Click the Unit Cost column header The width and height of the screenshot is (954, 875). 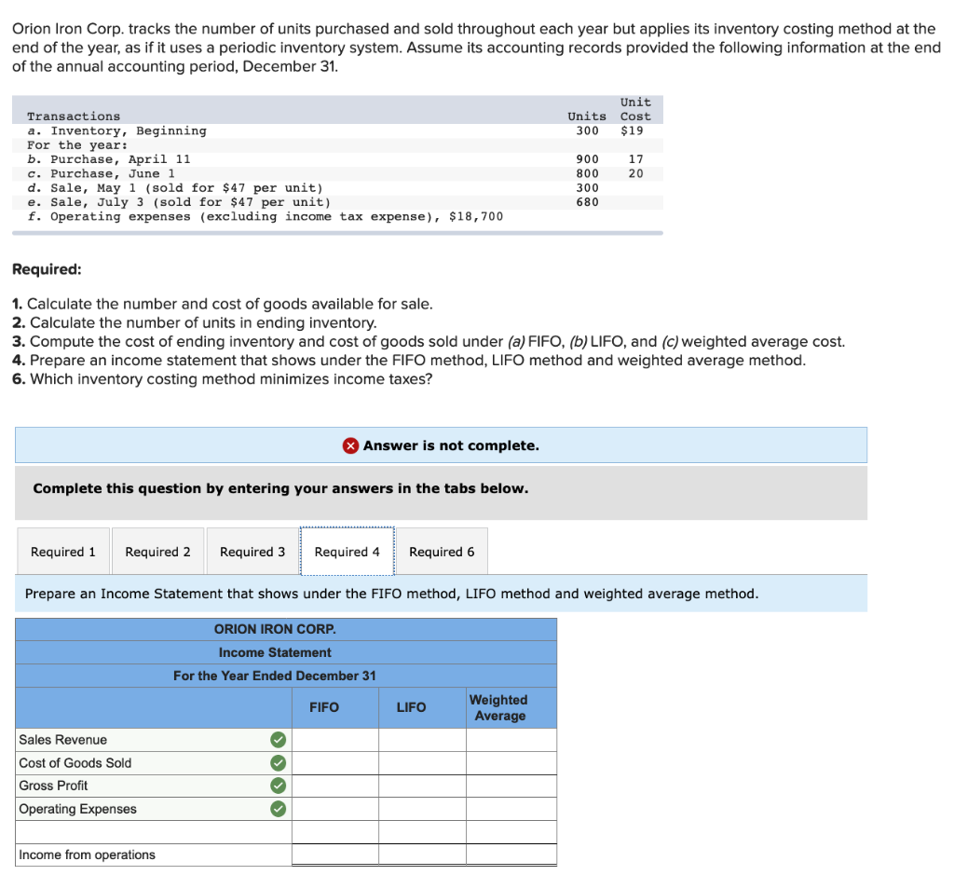(x=635, y=110)
